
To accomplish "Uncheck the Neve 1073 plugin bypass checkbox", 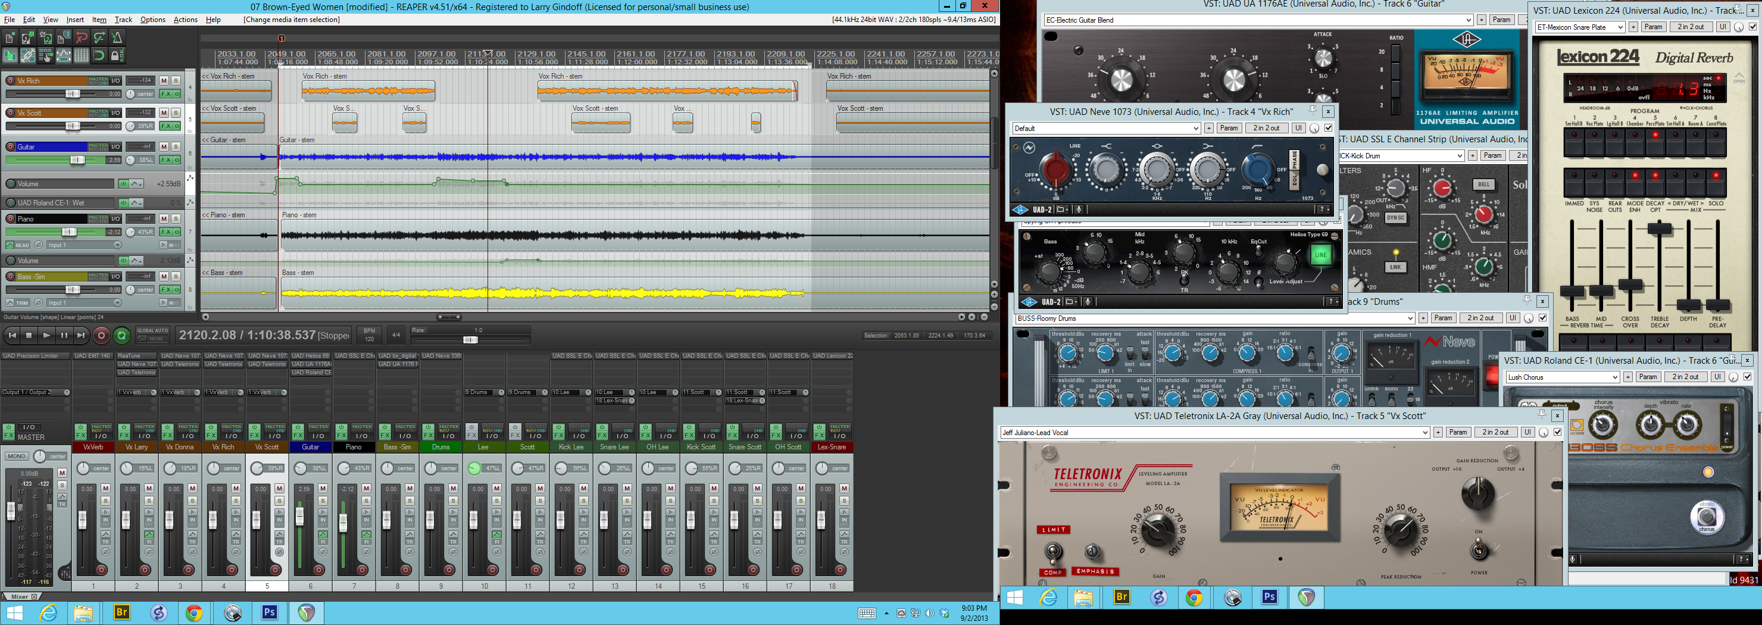I will [x=1328, y=128].
